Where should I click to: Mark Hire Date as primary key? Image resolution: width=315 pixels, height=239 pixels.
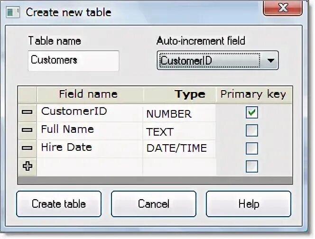(x=252, y=148)
